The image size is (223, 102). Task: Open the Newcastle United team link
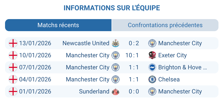(x=86, y=43)
